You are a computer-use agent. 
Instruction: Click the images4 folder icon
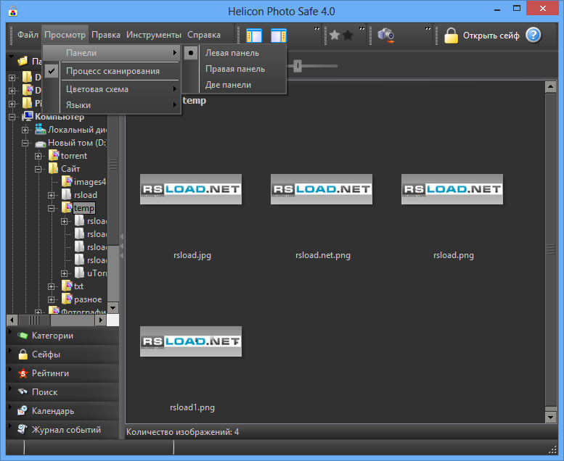(67, 181)
